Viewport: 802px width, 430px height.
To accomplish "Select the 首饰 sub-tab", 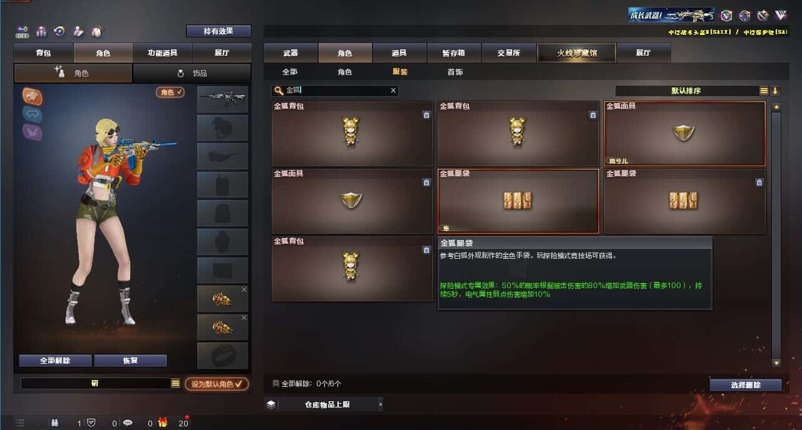I will pyautogui.click(x=455, y=72).
